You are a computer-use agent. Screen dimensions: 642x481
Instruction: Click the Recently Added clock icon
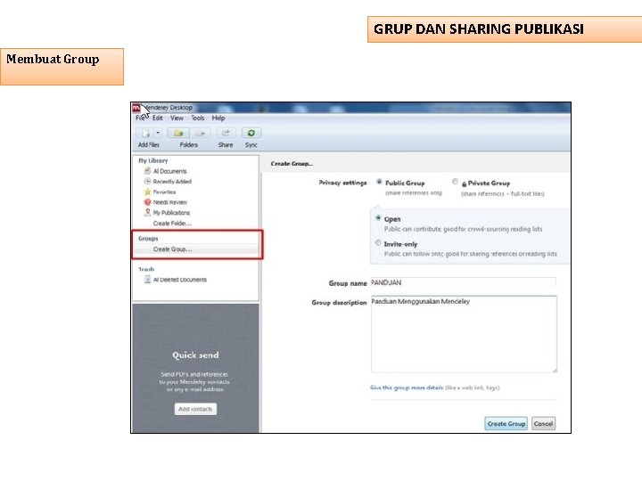147,181
